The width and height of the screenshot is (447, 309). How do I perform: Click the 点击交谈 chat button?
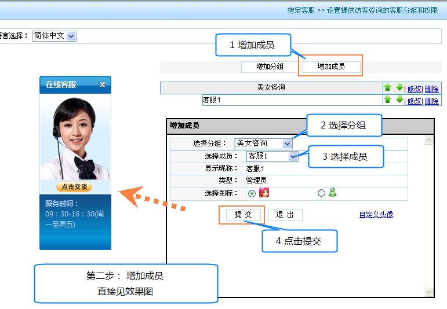click(74, 187)
